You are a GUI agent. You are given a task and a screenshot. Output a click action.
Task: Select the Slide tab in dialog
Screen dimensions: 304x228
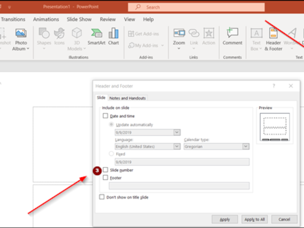tap(101, 98)
